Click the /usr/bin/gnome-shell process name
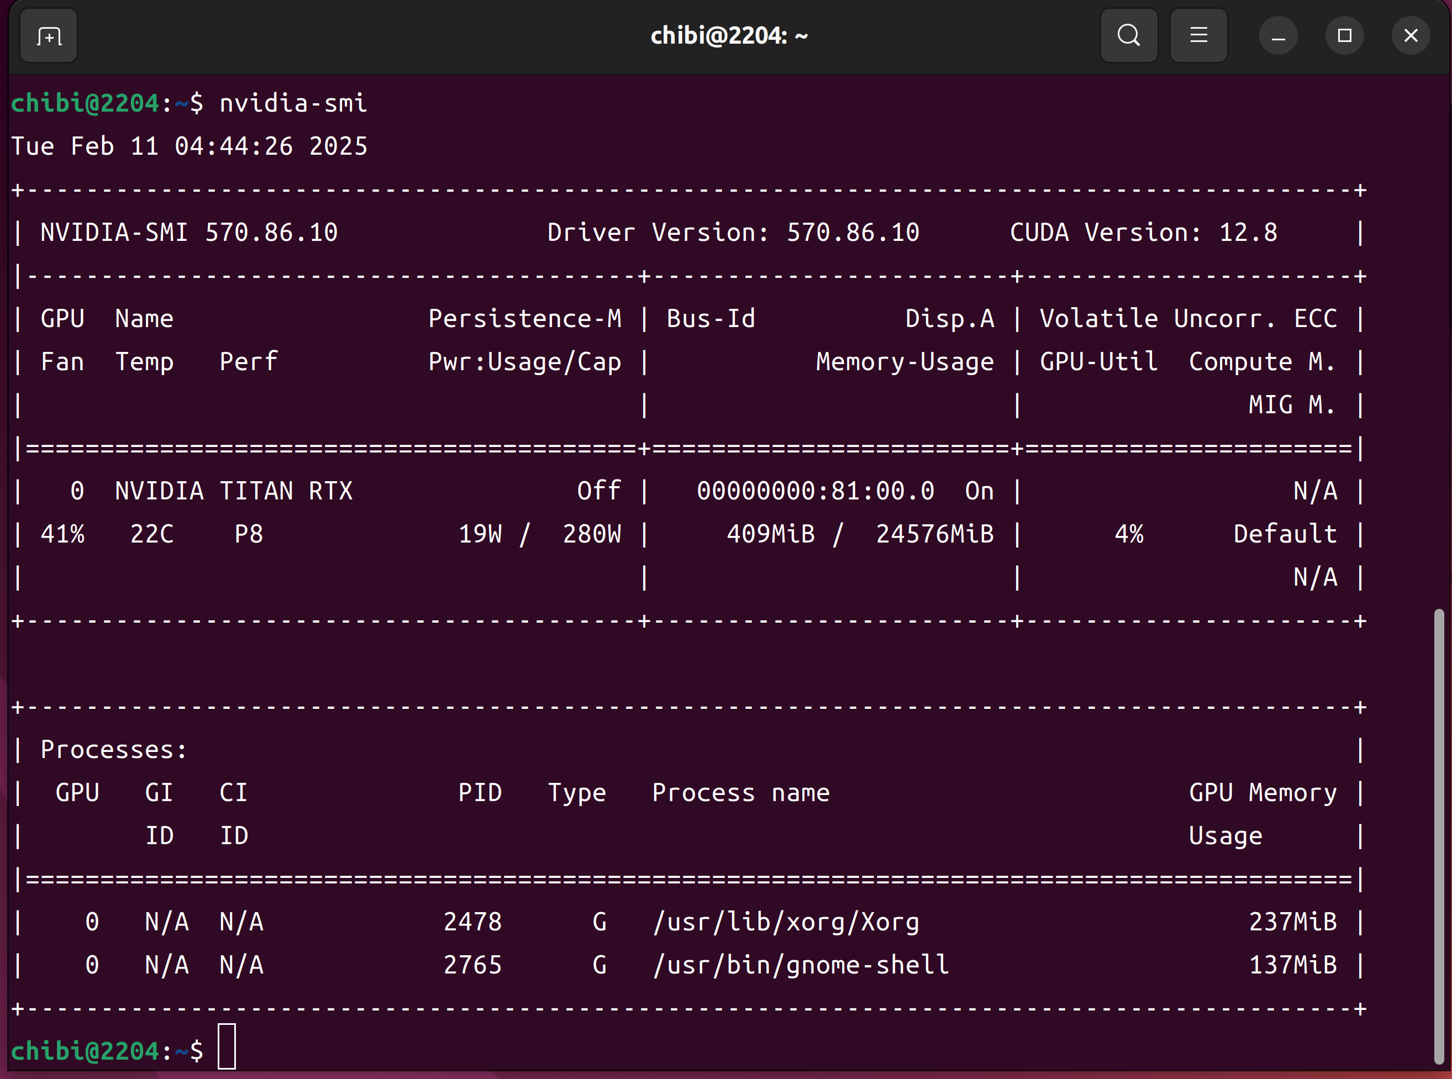 click(801, 965)
